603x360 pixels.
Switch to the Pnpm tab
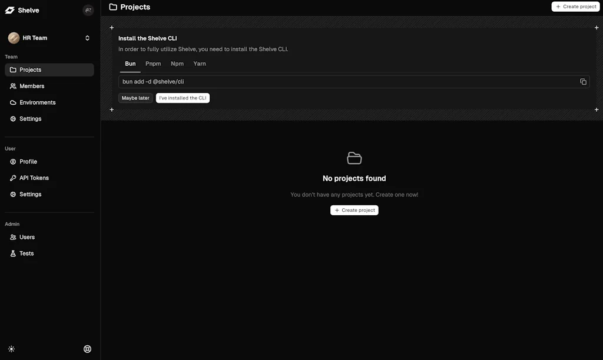[x=153, y=64]
